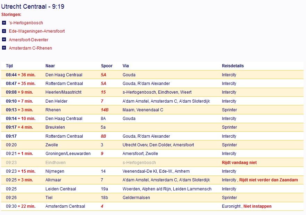Click the Rijdt vandaag niet notice
306x215 pixels.
coord(239,163)
